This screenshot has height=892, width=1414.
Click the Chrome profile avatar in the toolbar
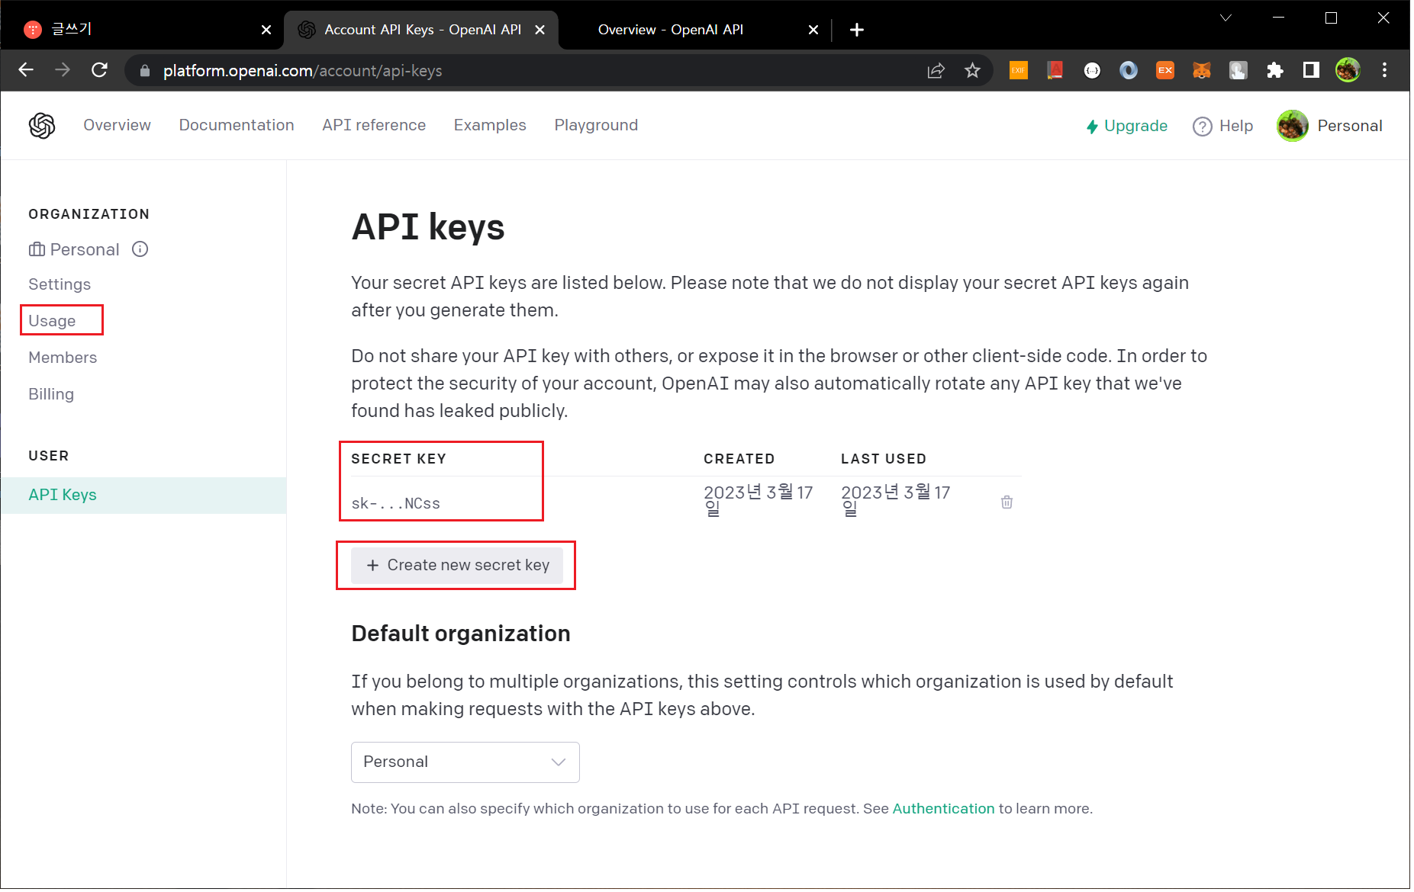[1348, 70]
